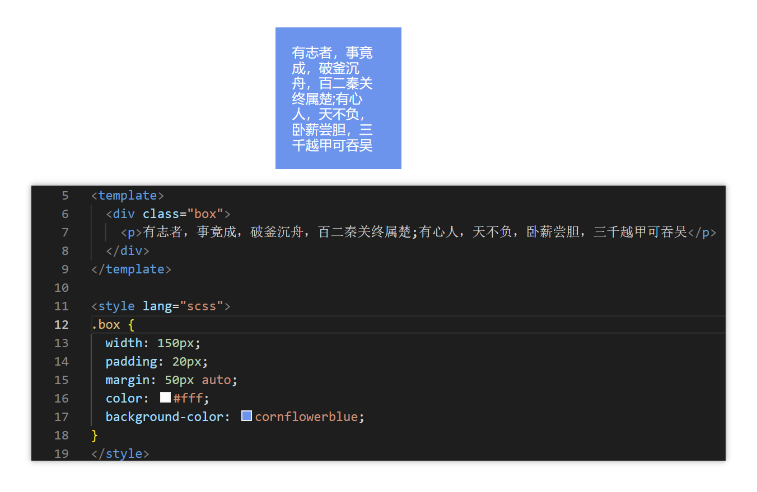The width and height of the screenshot is (757, 492).
Task: Click line number 7 in gutter
Action: [x=65, y=233]
